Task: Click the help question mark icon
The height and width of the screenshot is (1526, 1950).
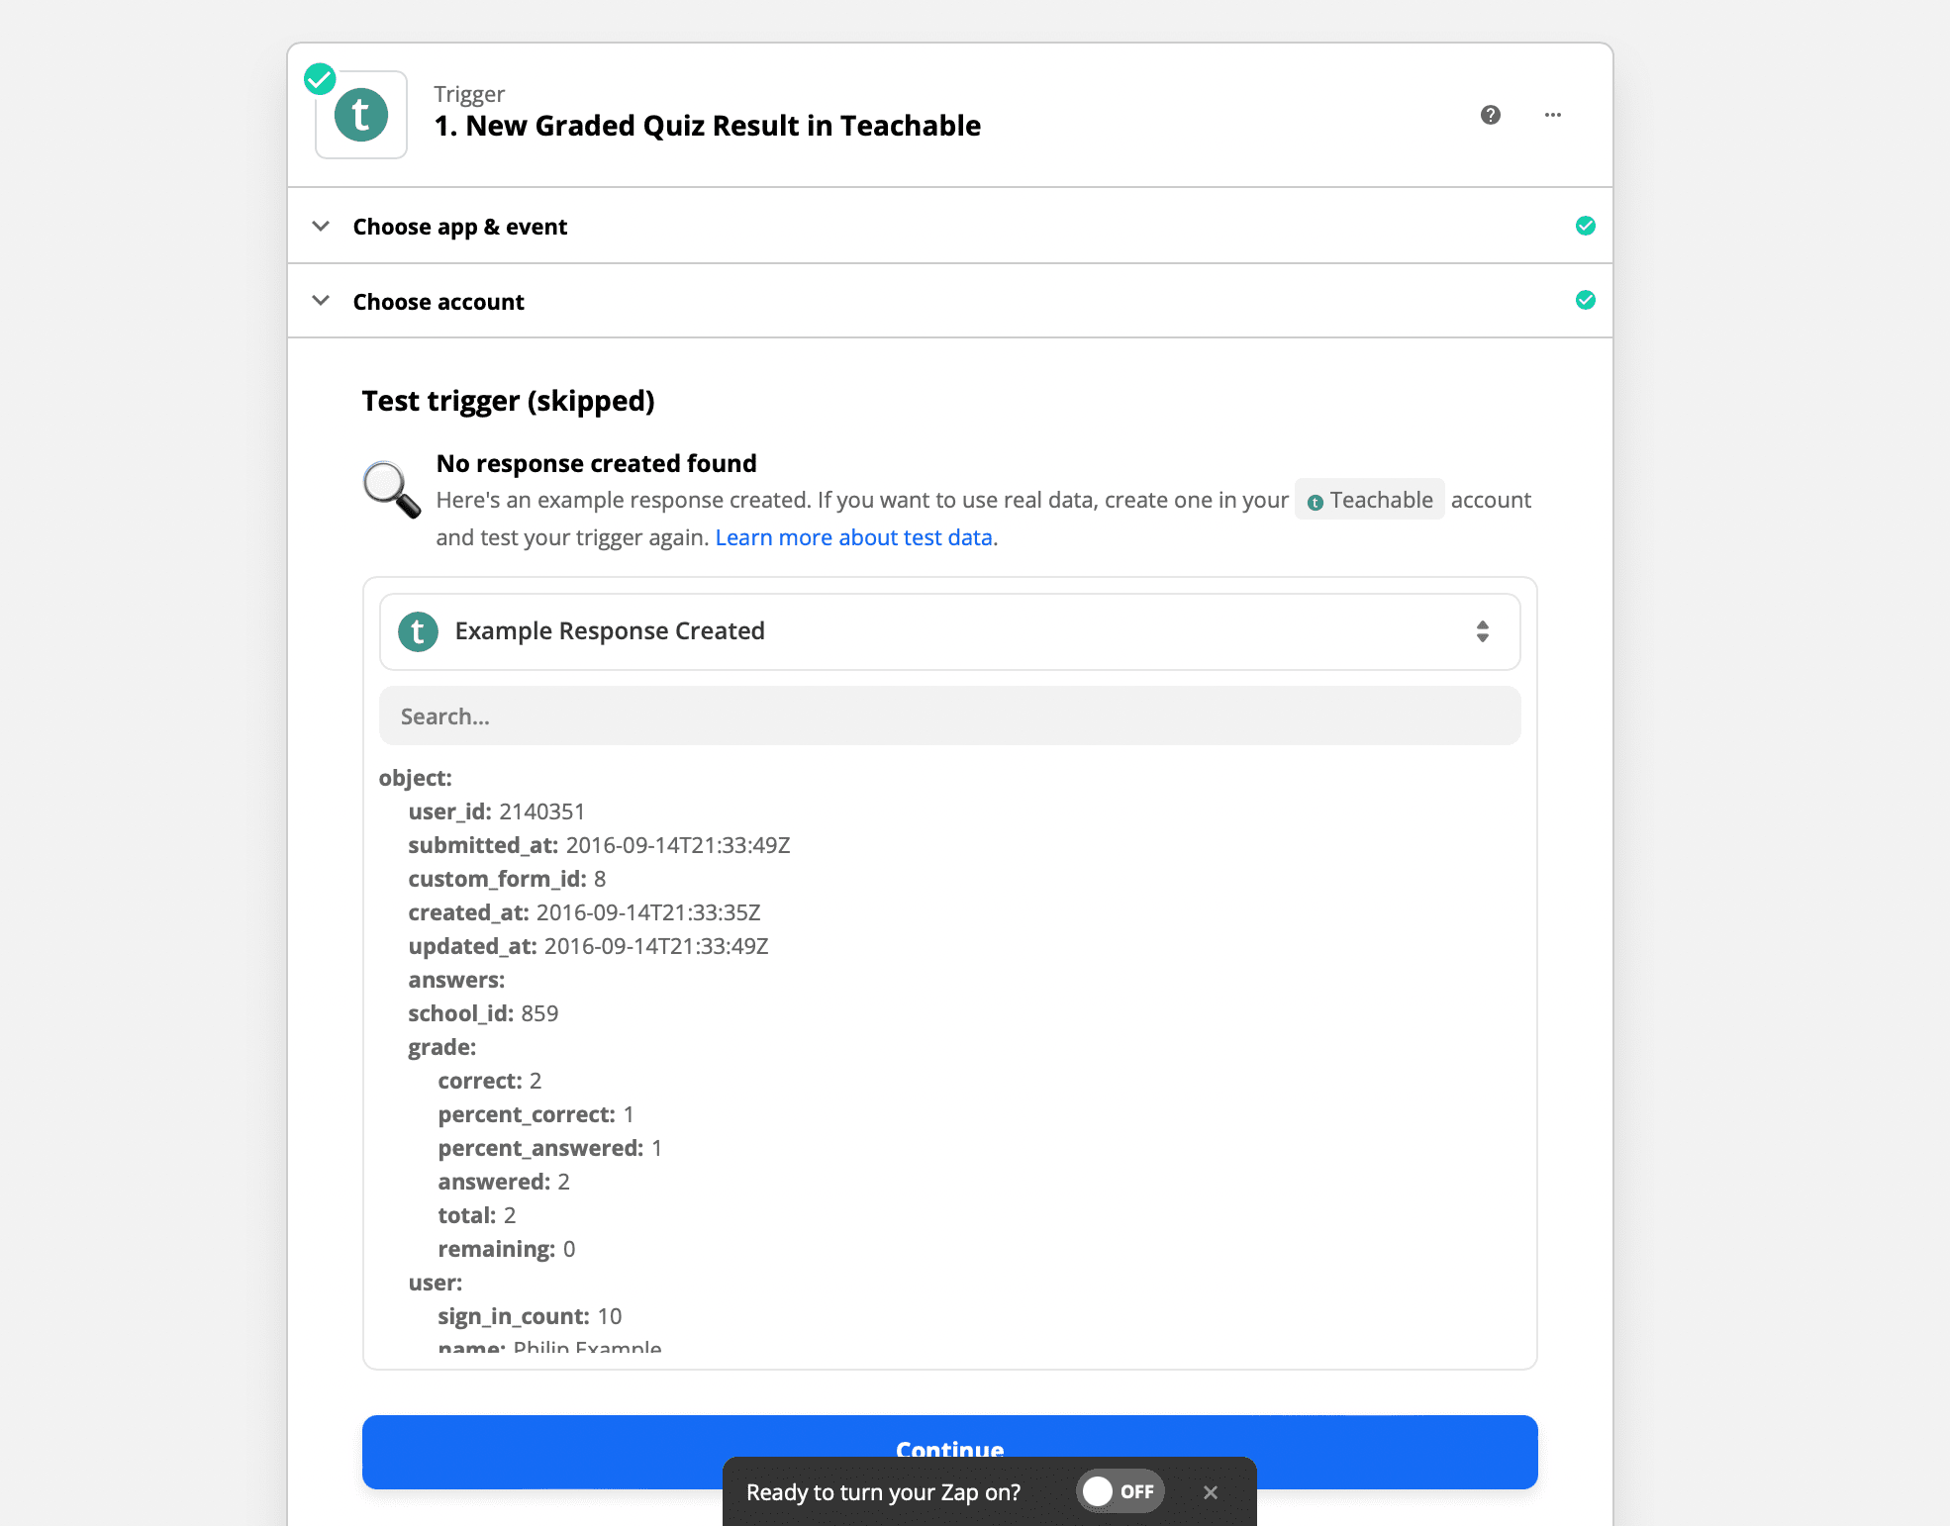Action: (x=1490, y=114)
